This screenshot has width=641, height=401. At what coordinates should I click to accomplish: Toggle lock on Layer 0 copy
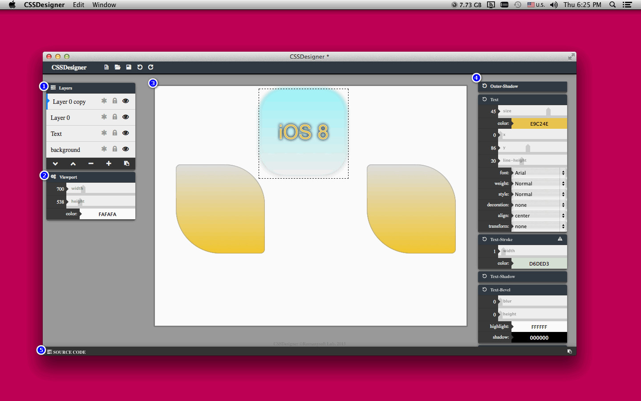coord(115,101)
